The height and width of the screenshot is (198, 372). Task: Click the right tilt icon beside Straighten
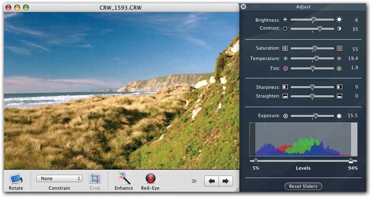pos(340,96)
